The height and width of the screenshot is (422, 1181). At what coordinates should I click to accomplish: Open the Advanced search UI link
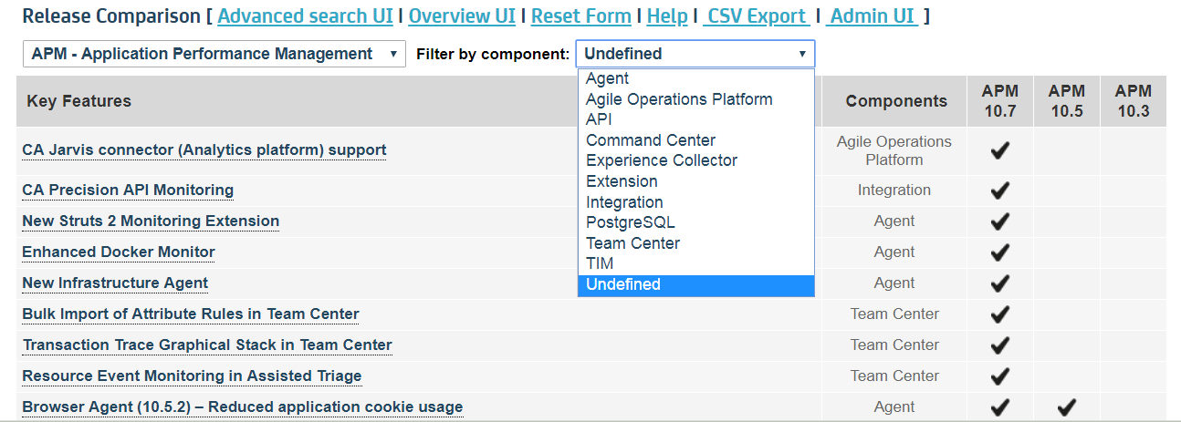(306, 16)
